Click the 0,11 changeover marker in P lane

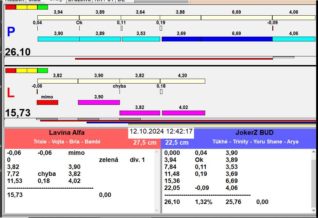pyautogui.click(x=121, y=28)
